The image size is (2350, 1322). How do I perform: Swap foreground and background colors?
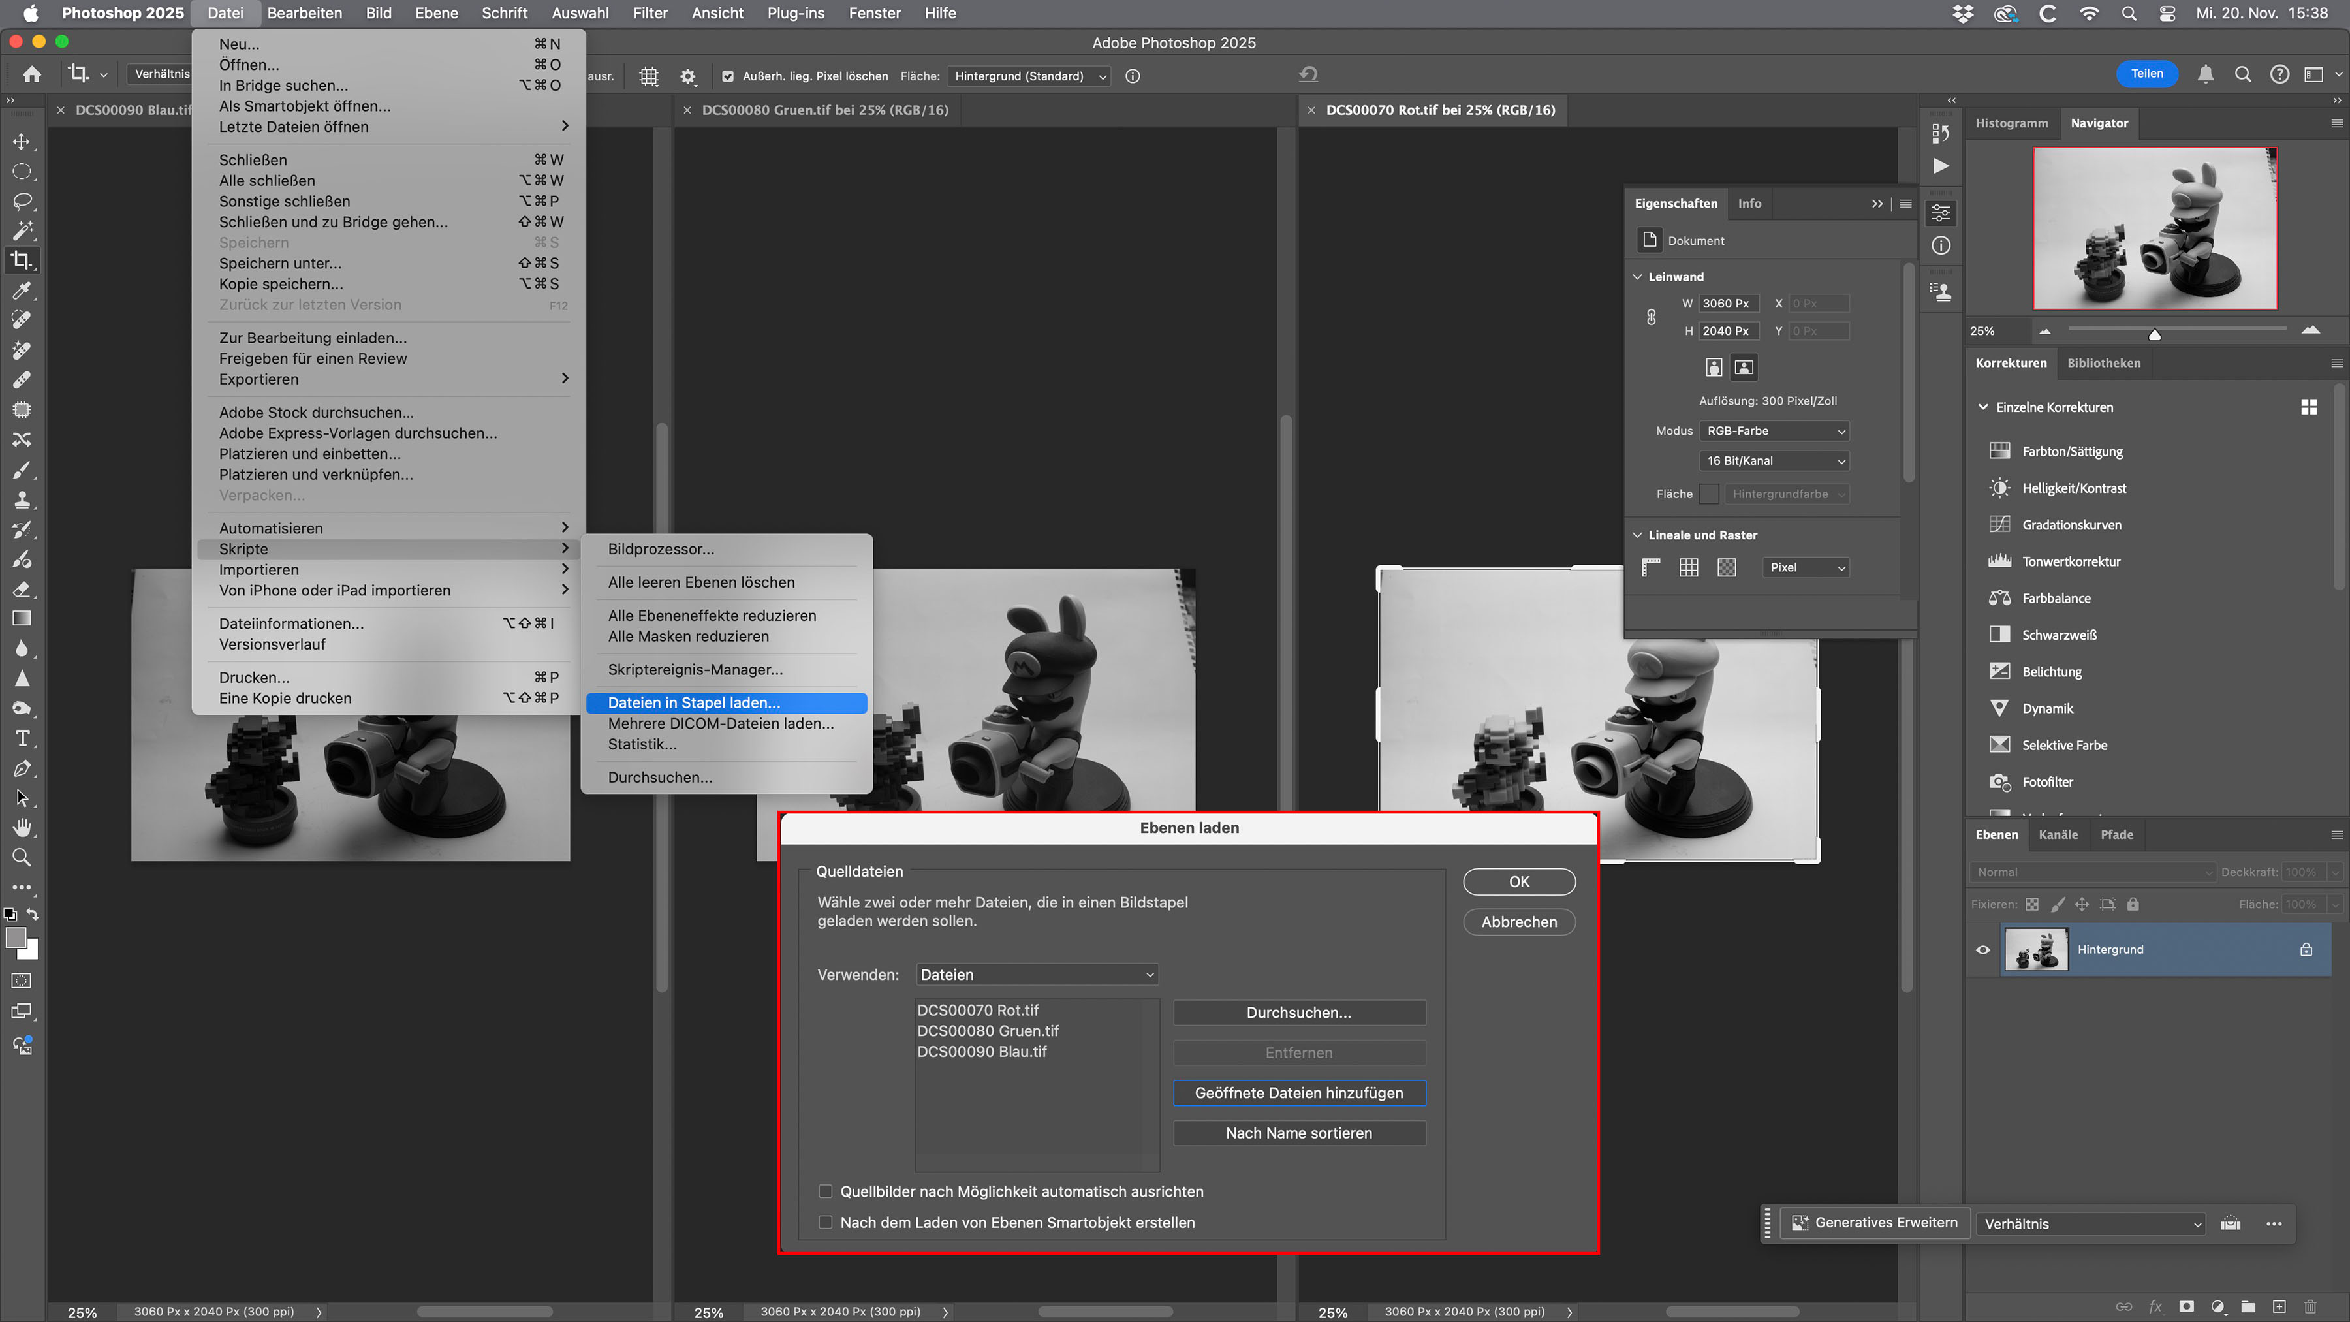click(33, 913)
